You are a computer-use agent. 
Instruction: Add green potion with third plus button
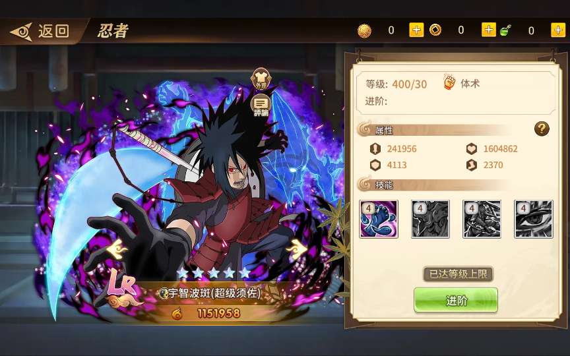(x=558, y=30)
